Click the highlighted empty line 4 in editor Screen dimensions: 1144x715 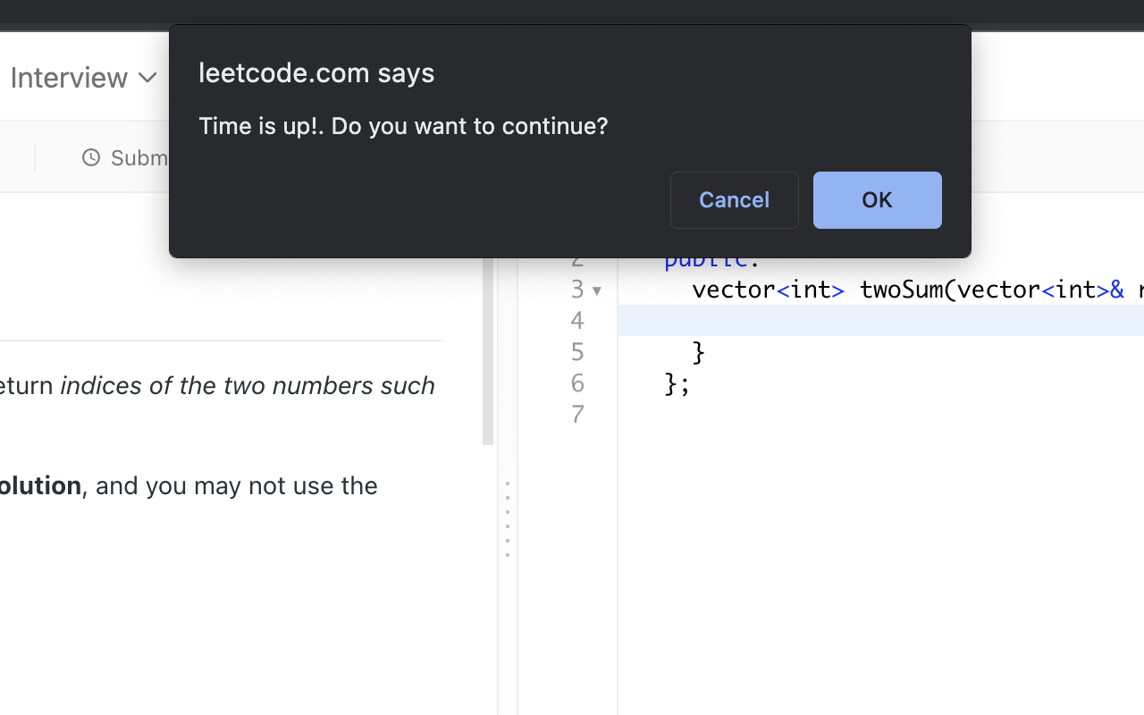pos(880,320)
